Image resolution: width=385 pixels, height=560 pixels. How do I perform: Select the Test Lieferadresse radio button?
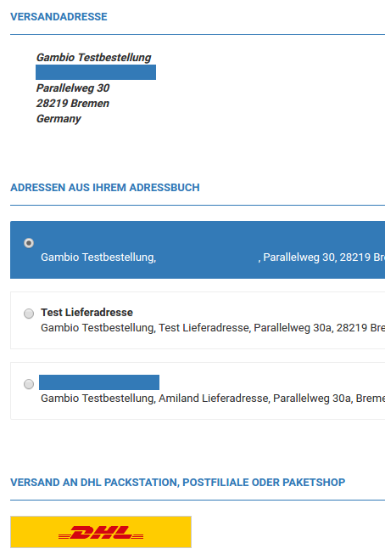coord(29,314)
